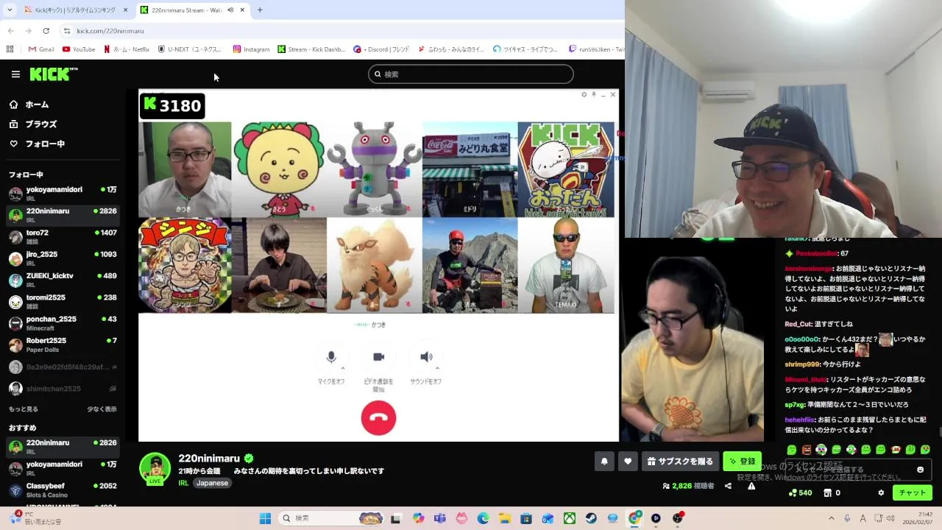The height and width of the screenshot is (530, 942).
Task: Open the IRL category link under title
Action: (x=184, y=483)
